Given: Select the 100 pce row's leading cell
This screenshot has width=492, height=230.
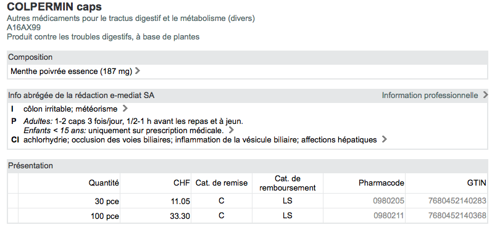Looking at the screenshot, I should (x=13, y=216).
